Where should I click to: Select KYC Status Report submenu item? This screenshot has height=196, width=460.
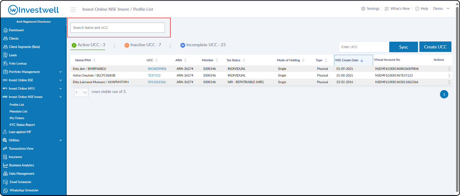click(22, 125)
